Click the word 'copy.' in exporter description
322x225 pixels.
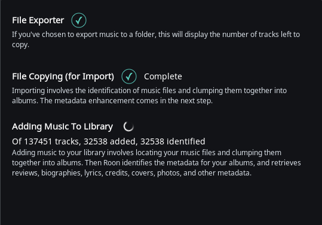20,45
